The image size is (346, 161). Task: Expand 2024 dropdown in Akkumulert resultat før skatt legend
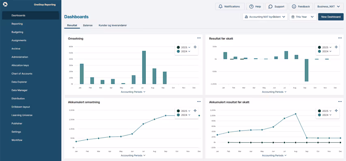pos(330,115)
